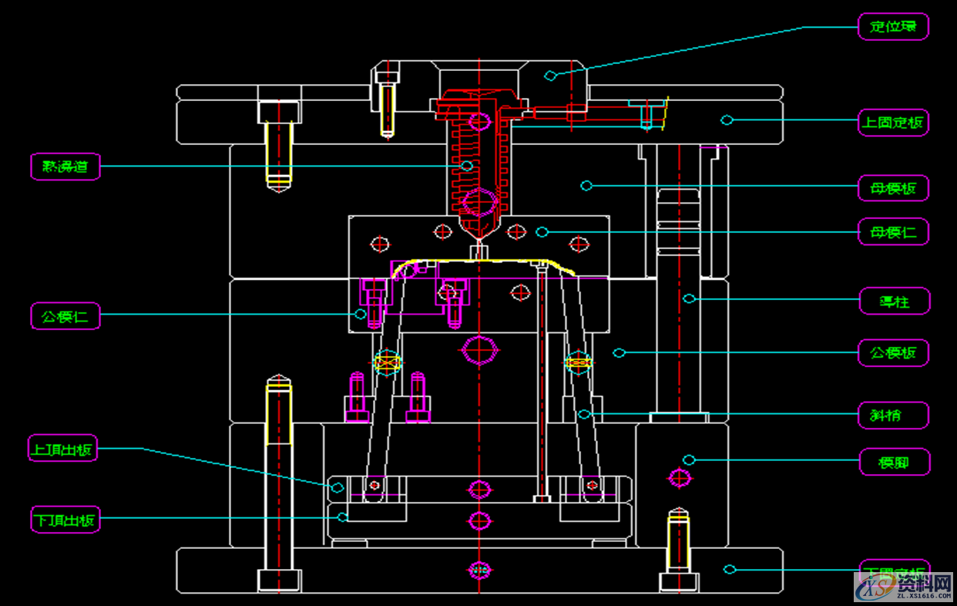
Task: Select the 下頂出板 label box
Action: (x=65, y=520)
